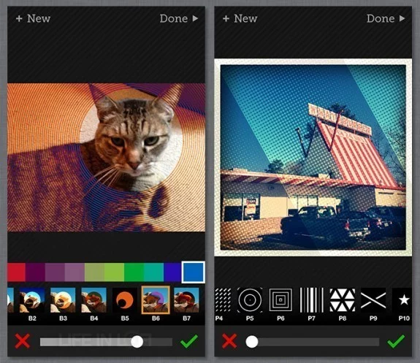Screen dimensions: 420x363
Task: Cancel edit with red X on left screen
Action: [x=22, y=341]
